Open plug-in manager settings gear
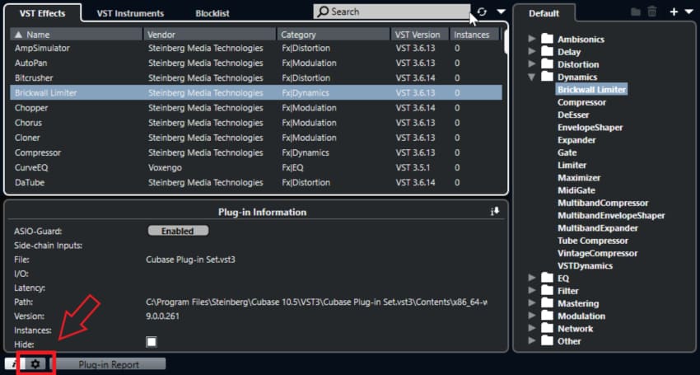Screen dimensions: 700x375 [x=35, y=363]
